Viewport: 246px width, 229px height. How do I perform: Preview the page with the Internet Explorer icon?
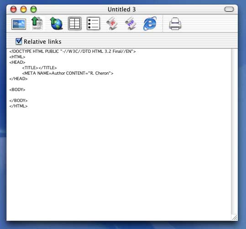150,24
